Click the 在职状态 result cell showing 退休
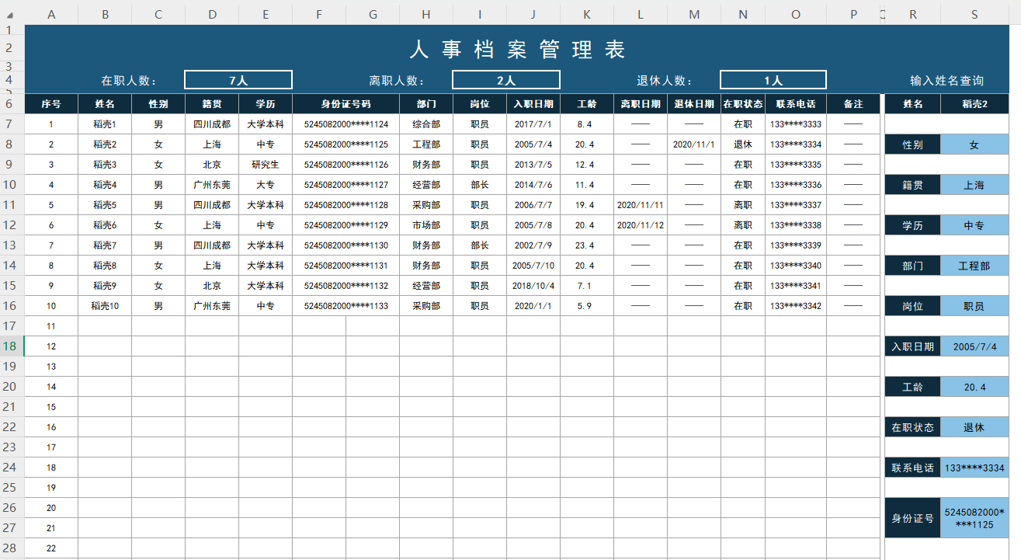The height and width of the screenshot is (560, 1021). coord(975,426)
